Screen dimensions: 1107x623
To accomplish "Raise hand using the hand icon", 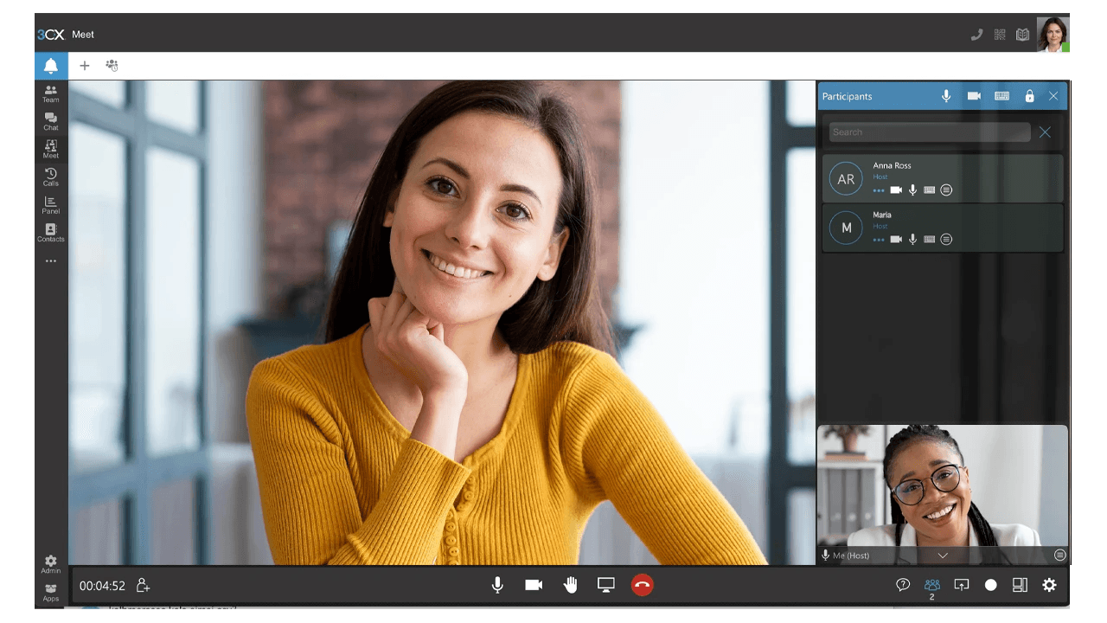I will point(570,585).
